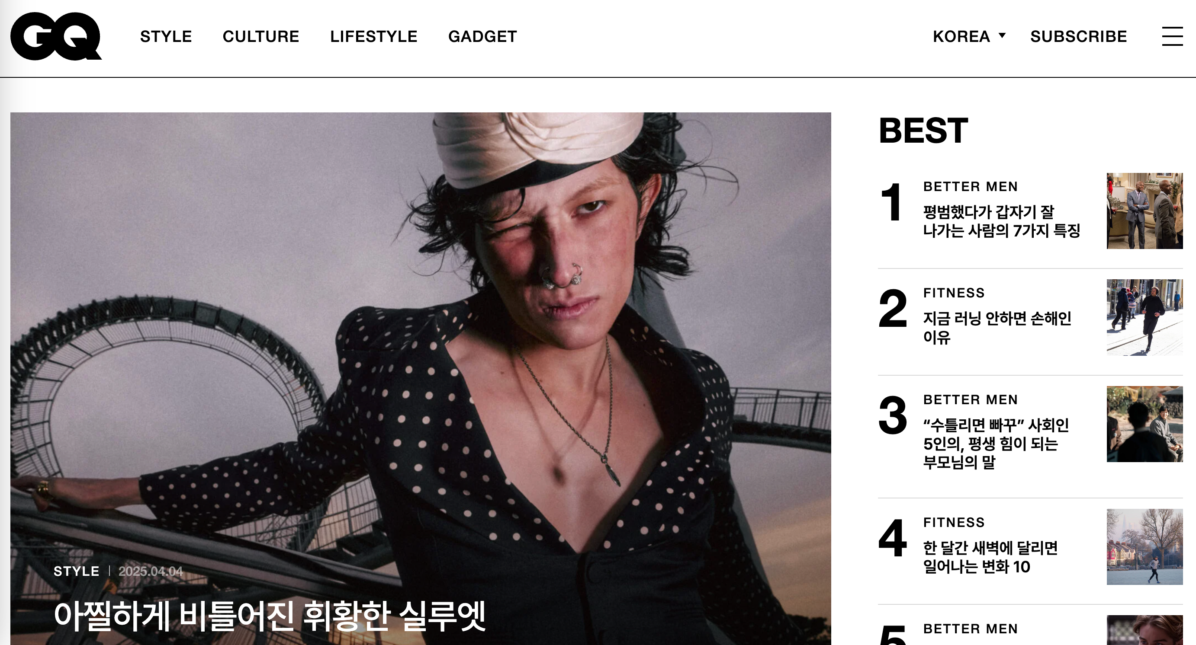
Task: Open the STYLE menu
Action: pos(166,36)
